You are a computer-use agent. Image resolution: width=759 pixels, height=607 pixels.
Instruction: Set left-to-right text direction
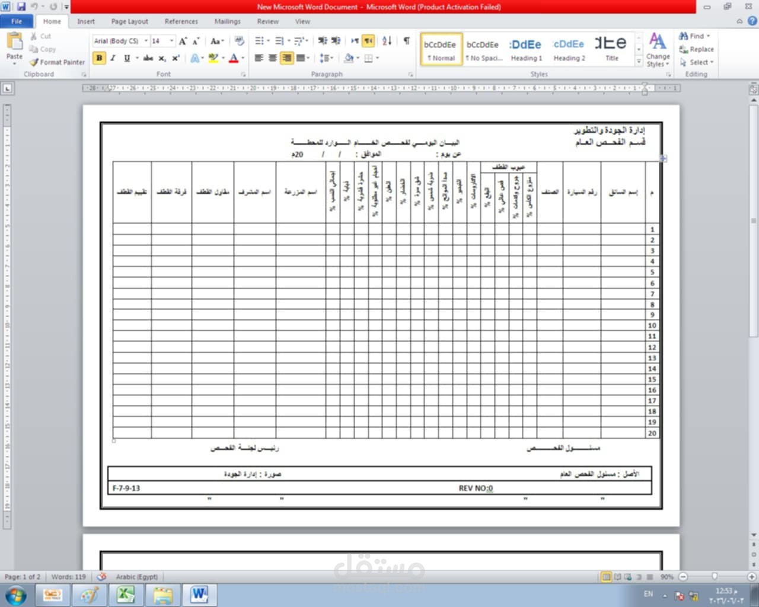point(355,41)
